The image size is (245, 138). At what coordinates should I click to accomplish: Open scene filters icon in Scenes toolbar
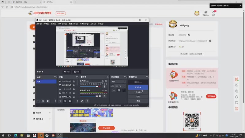pos(48,101)
